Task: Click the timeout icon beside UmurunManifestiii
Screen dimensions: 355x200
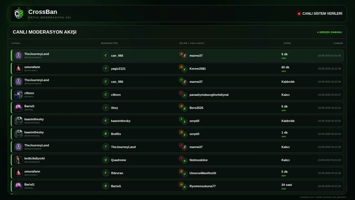Action: tap(181, 171)
